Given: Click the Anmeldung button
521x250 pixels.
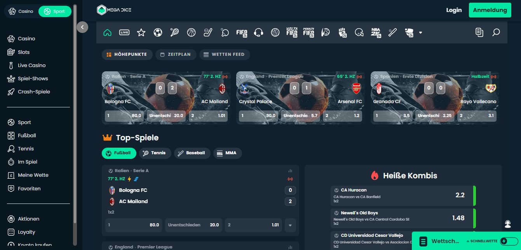Looking at the screenshot, I should point(490,10).
